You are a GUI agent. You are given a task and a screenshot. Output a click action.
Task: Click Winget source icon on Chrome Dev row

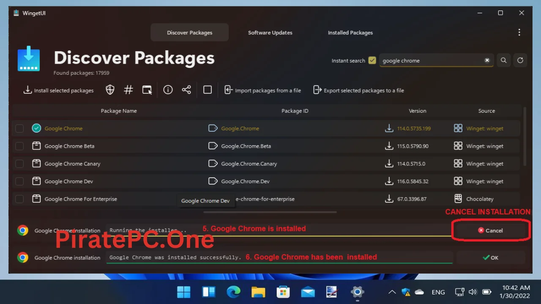[458, 181]
